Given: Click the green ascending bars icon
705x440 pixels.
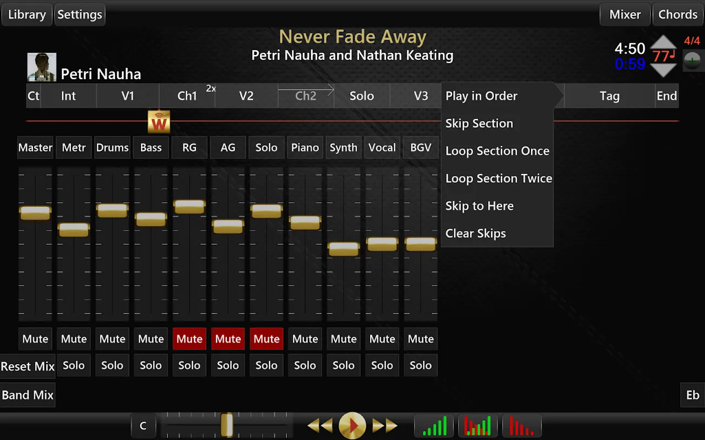Looking at the screenshot, I should 434,426.
